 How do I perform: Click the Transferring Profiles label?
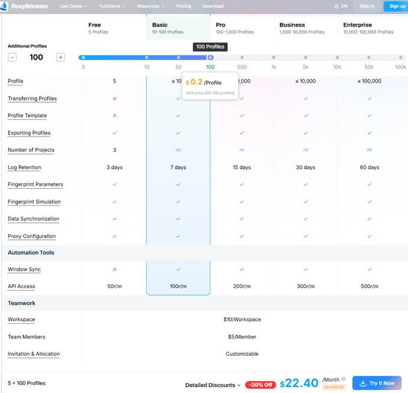point(32,99)
